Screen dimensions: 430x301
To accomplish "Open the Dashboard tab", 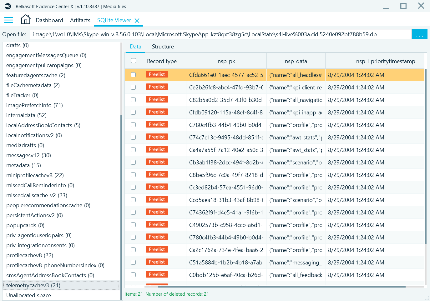I will 49,20.
